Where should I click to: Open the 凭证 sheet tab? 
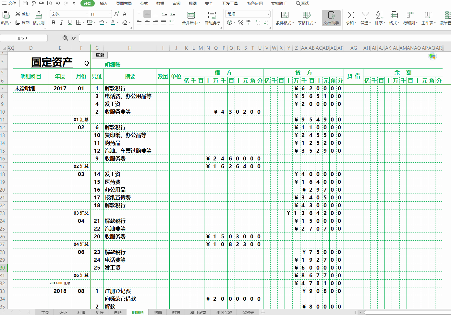coord(63,312)
